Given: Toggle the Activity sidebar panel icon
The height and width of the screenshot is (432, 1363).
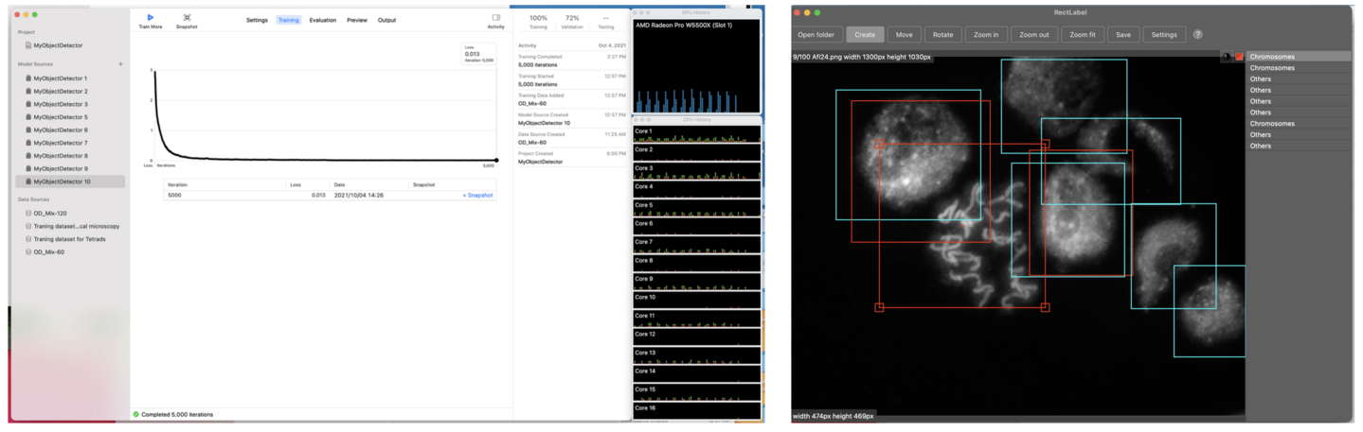Looking at the screenshot, I should click(495, 17).
